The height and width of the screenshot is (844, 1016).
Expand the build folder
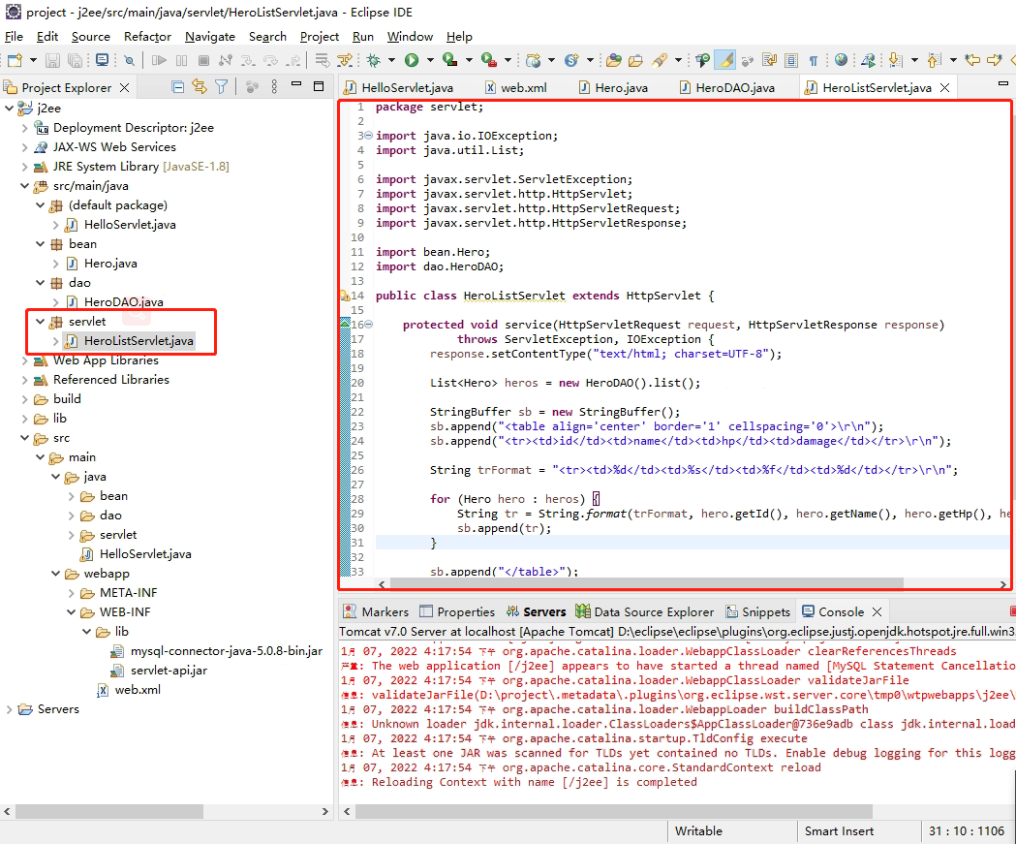click(24, 399)
